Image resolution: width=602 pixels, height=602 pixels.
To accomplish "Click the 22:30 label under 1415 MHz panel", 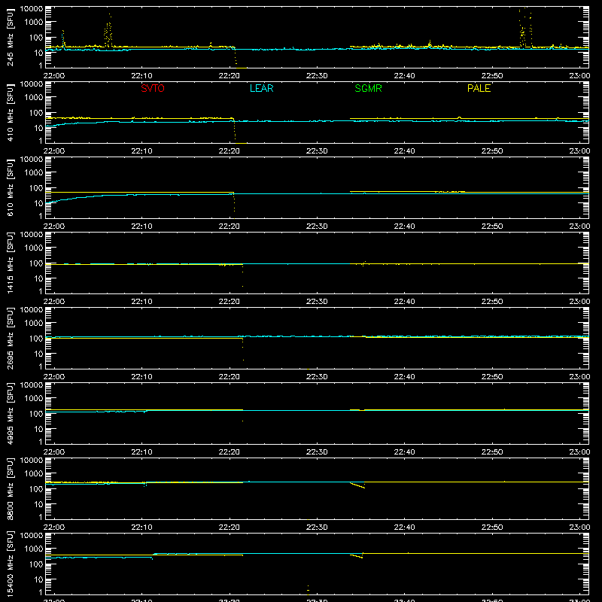I will pyautogui.click(x=317, y=302).
